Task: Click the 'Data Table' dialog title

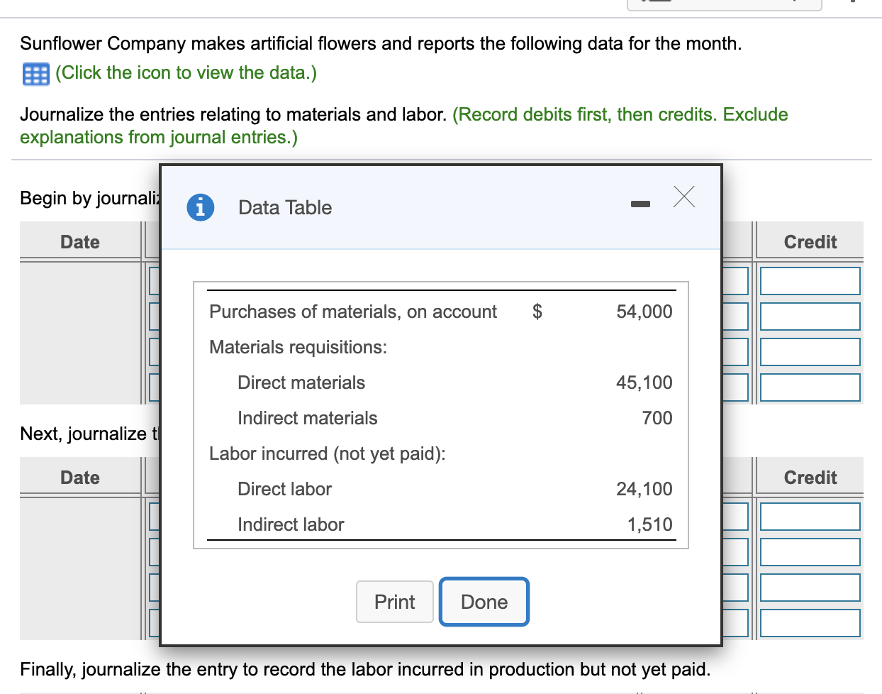Action: point(285,207)
